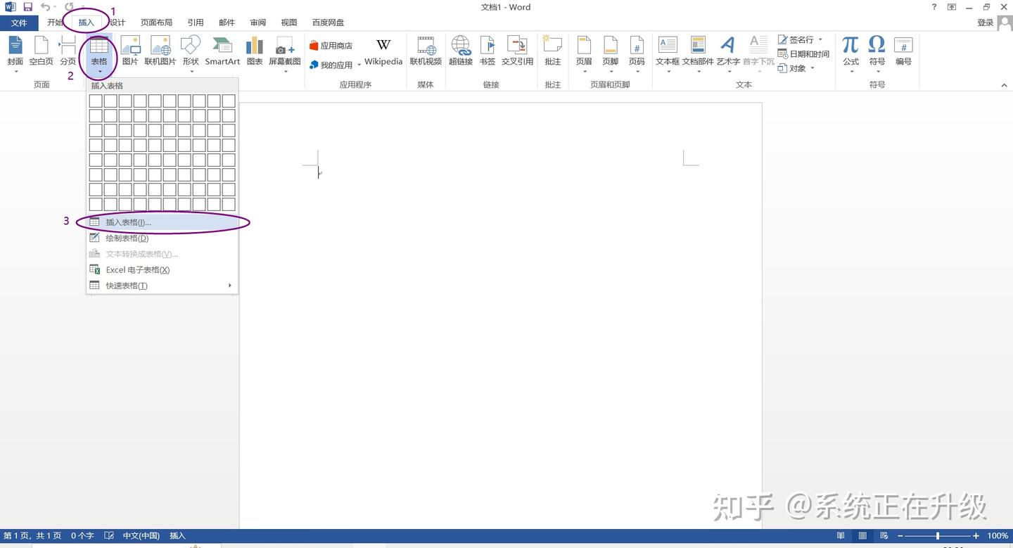The height and width of the screenshot is (548, 1013).
Task: Open Quick Tables (快速表格) submenu
Action: point(162,286)
